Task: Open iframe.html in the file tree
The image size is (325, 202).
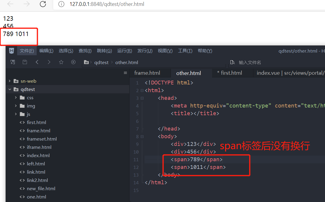Action: (39, 147)
